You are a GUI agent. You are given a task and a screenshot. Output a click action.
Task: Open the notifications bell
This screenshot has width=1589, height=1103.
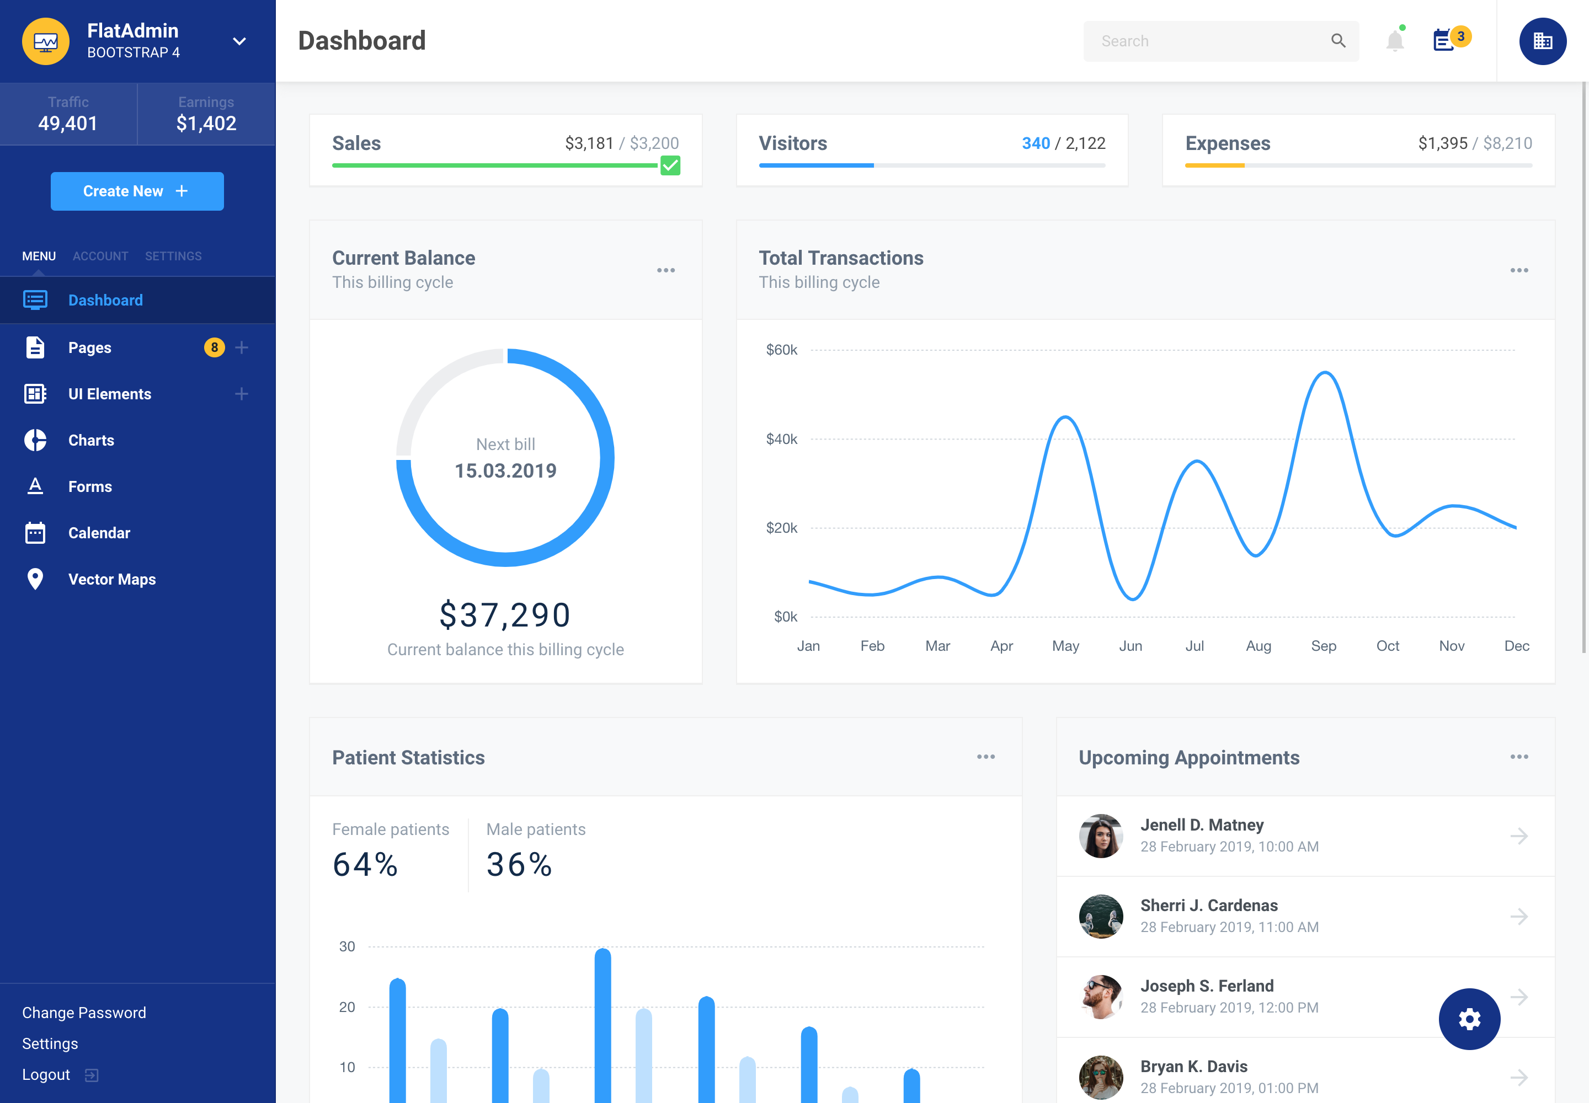1395,40
